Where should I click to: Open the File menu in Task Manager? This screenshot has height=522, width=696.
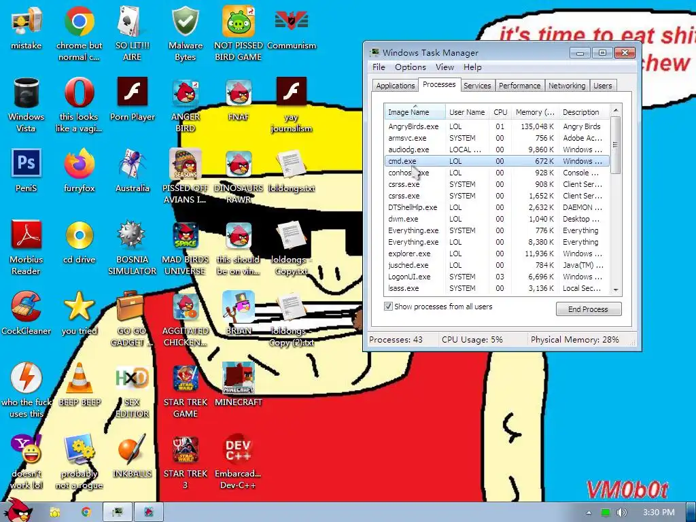pos(379,67)
